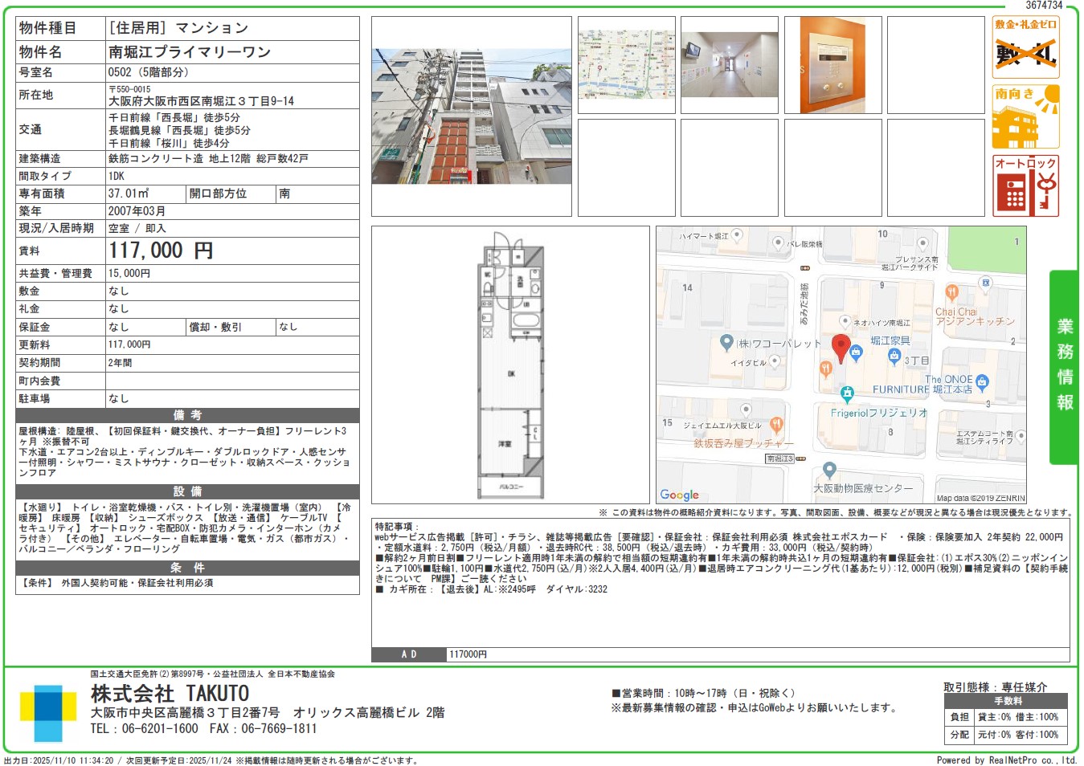Open the area map thumbnail image
This screenshot has width=1084, height=766.
tap(626, 65)
